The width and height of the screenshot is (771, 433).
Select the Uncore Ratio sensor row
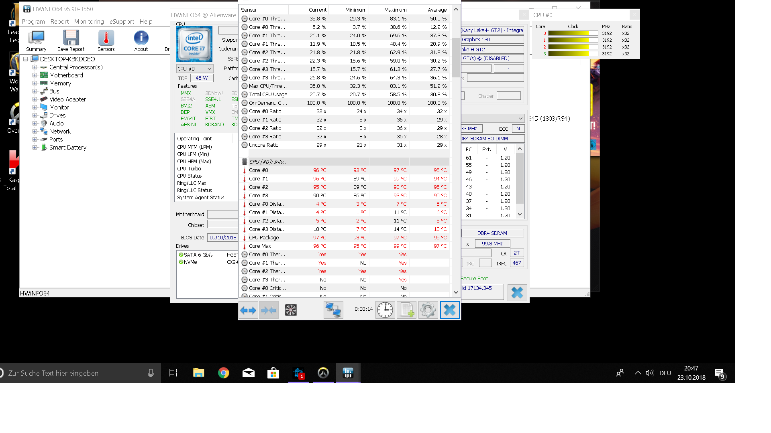click(x=345, y=145)
